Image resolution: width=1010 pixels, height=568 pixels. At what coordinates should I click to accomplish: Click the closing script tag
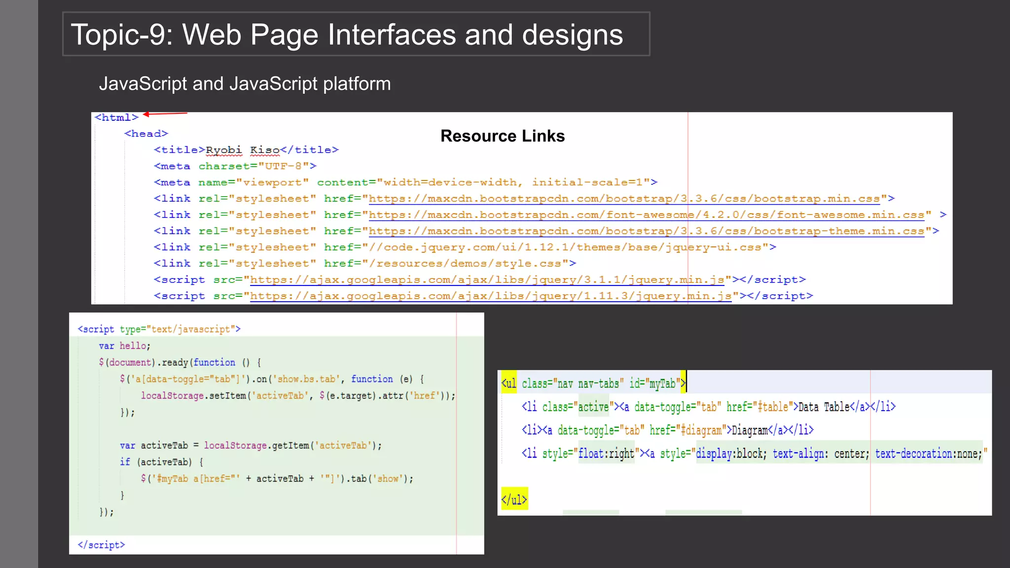tap(101, 545)
